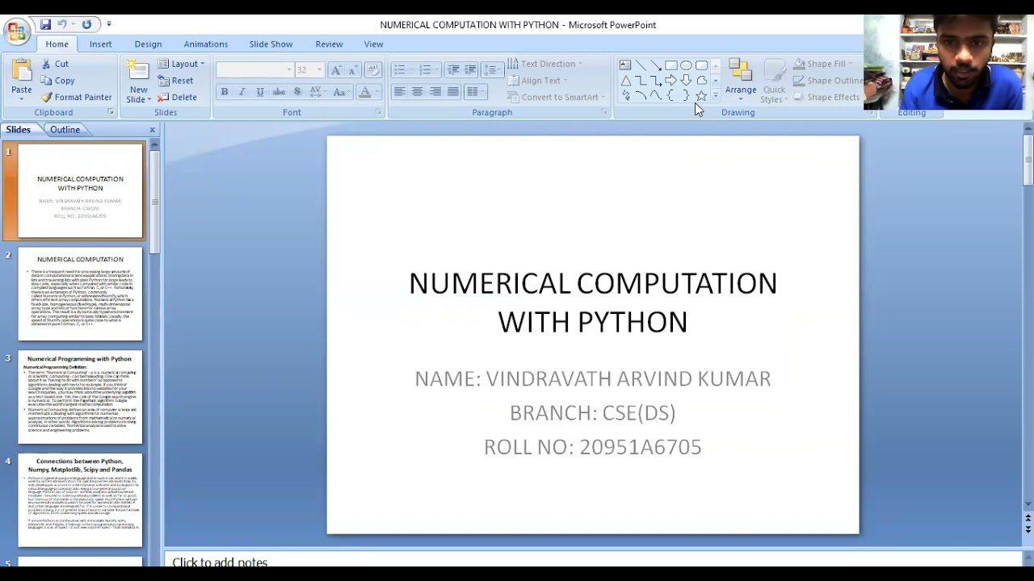Open the Review ribbon tab
Image resolution: width=1034 pixels, height=581 pixels.
(x=329, y=44)
